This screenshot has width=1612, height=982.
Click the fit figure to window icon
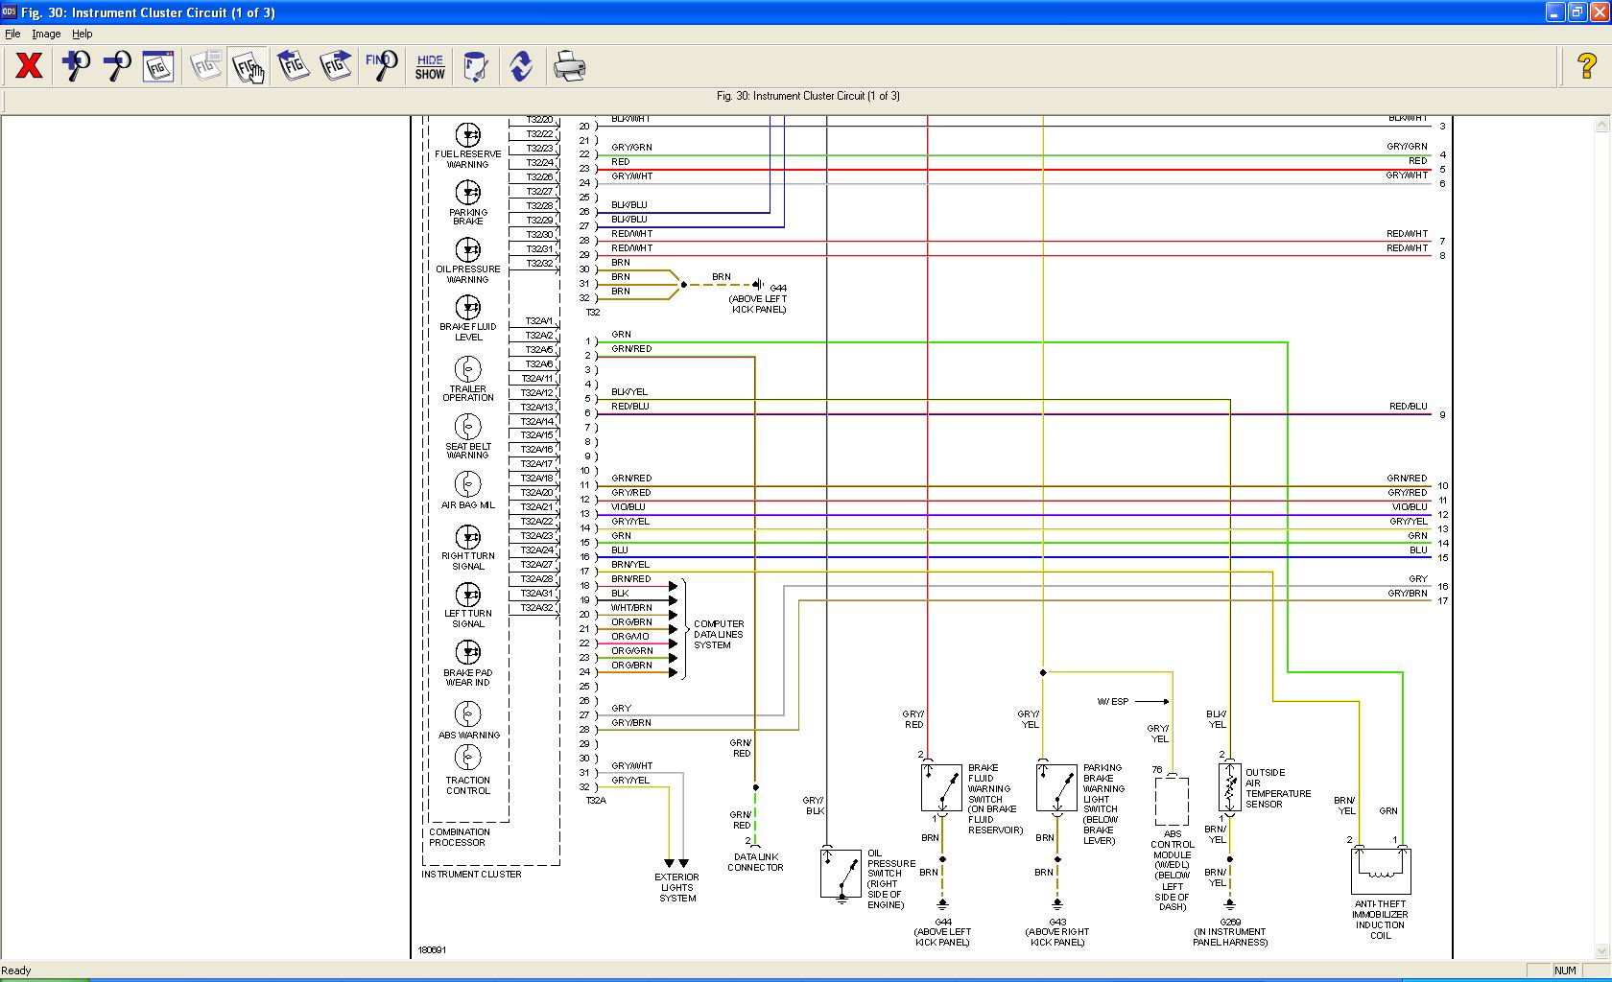pyautogui.click(x=158, y=66)
